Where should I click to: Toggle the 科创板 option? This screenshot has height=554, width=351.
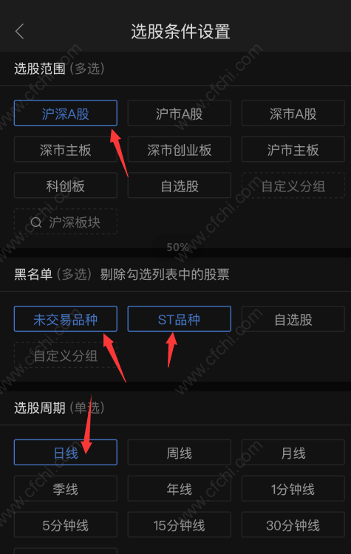pyautogui.click(x=65, y=185)
